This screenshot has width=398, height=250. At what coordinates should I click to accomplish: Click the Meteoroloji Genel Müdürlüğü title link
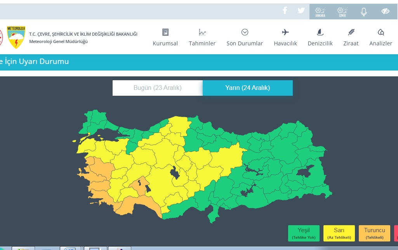tap(58, 41)
